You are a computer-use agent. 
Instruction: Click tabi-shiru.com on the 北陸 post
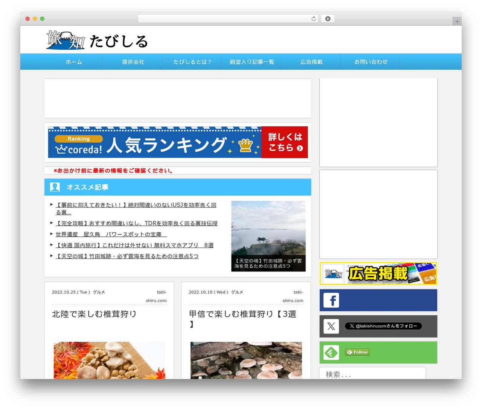(156, 296)
